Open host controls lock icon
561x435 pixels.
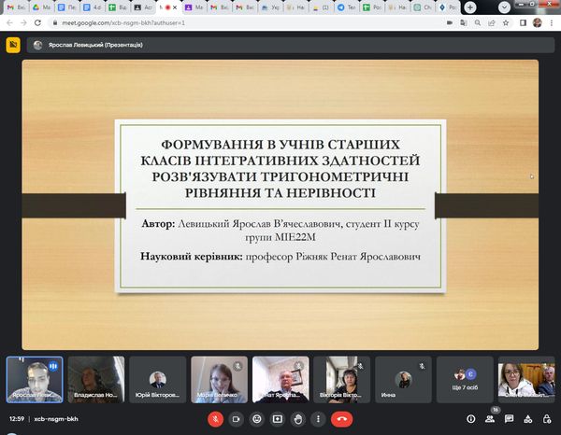coord(547,419)
